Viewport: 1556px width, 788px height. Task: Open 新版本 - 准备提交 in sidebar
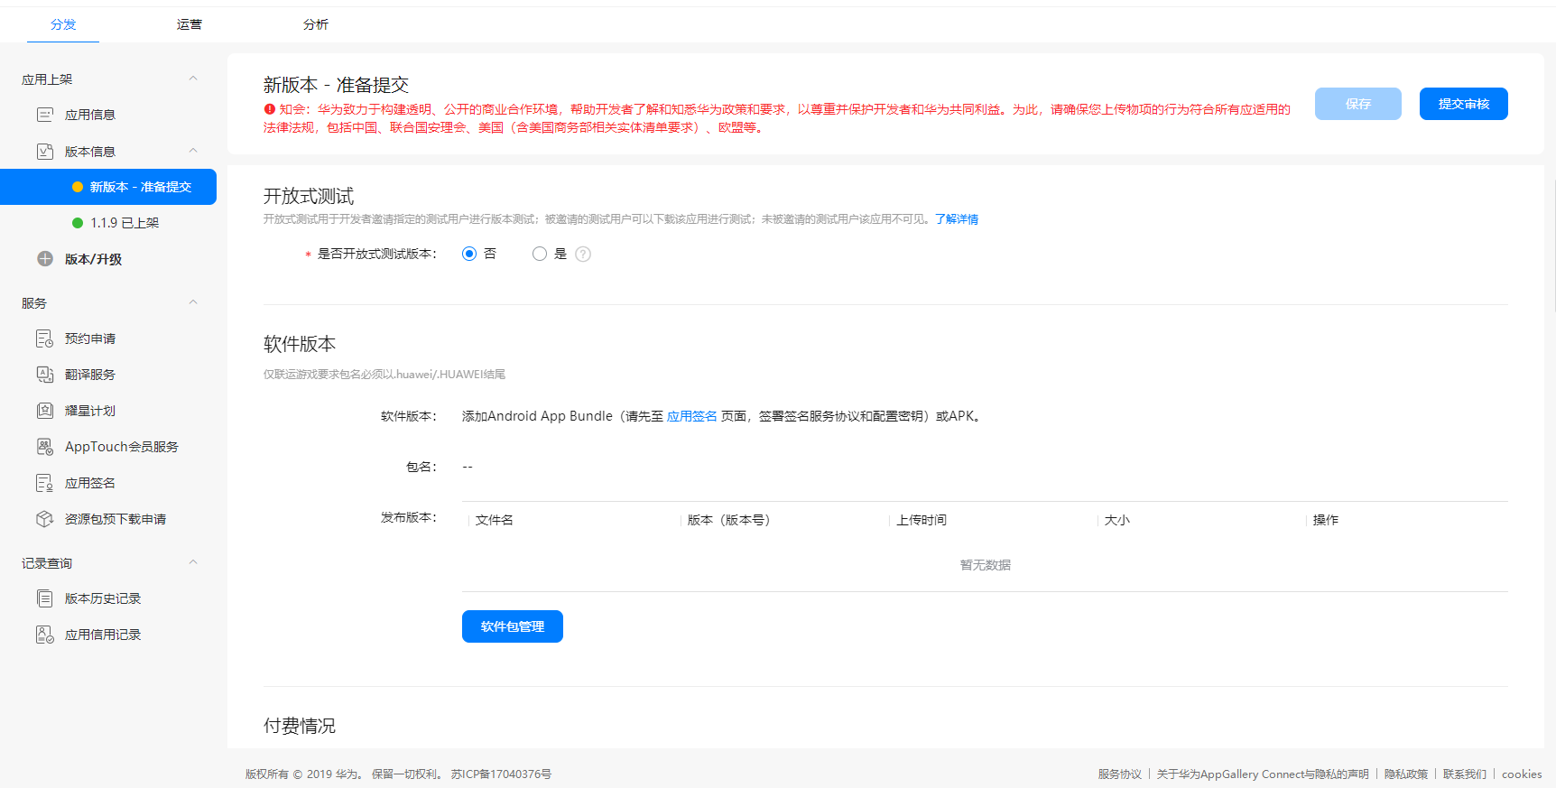pos(108,187)
